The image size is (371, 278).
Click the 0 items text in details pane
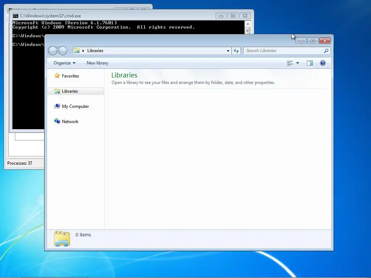(x=83, y=235)
